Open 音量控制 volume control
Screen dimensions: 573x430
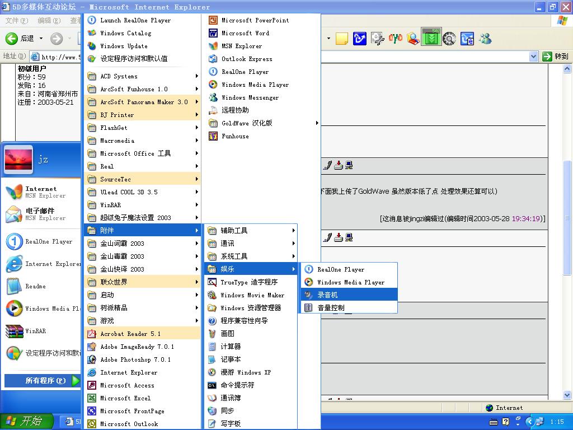349,307
